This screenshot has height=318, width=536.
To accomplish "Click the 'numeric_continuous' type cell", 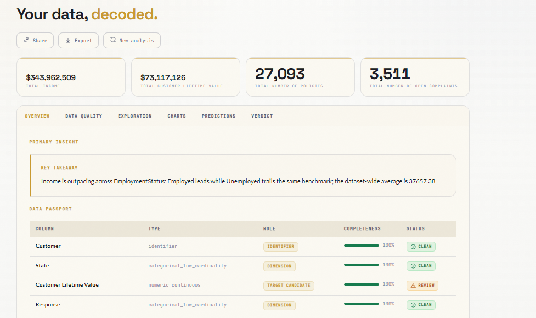I will [x=174, y=285].
